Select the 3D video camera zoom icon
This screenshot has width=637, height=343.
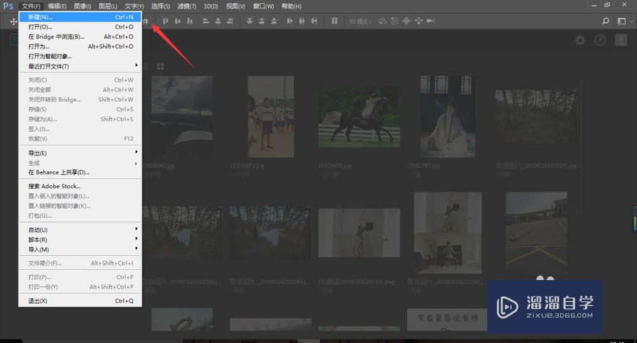(x=431, y=21)
